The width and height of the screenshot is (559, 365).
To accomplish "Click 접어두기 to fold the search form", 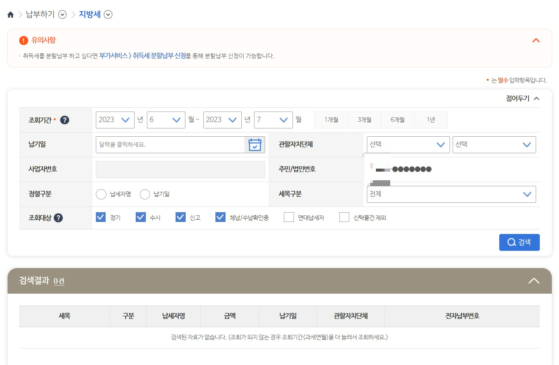I will pos(523,98).
